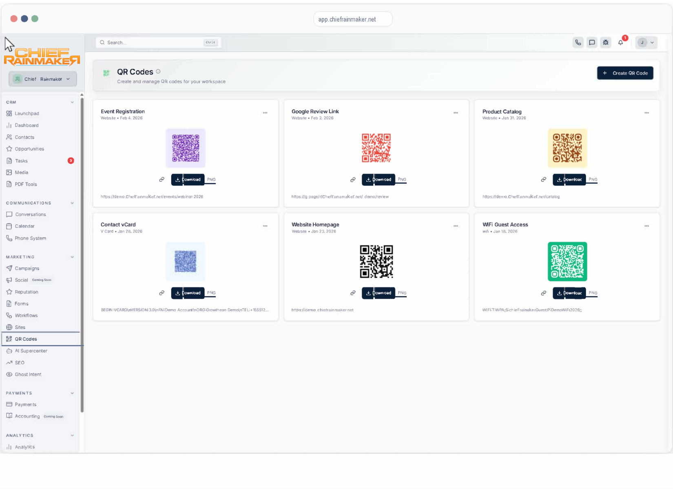Download the Event Registration QR code
The image size is (673, 489).
(x=188, y=179)
